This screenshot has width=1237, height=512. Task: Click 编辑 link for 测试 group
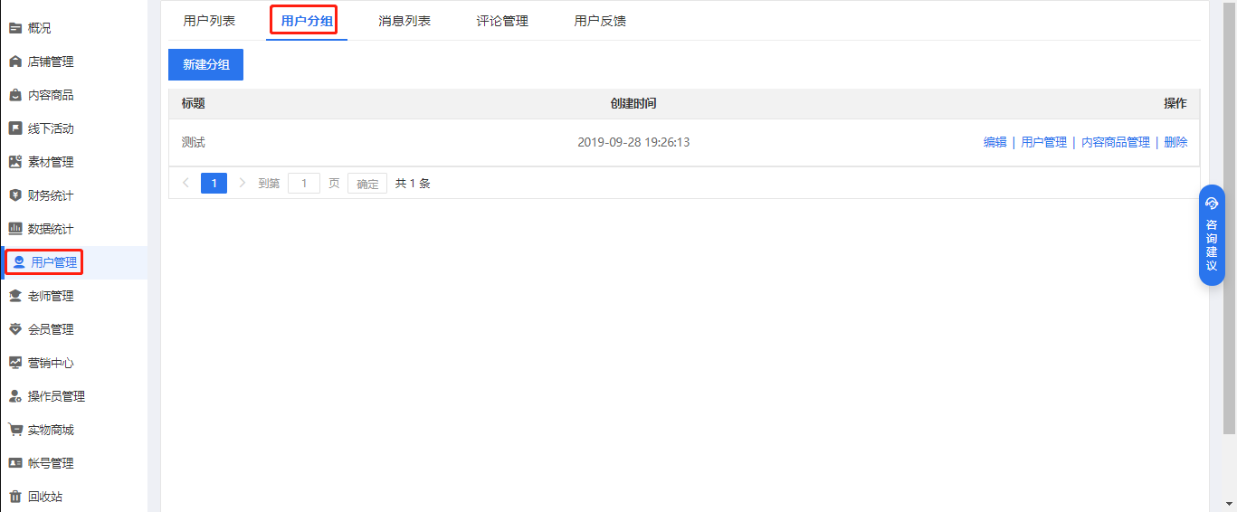click(994, 142)
